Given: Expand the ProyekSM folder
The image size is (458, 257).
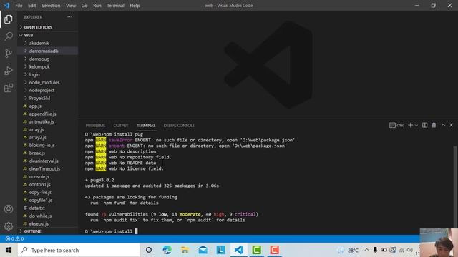Looking at the screenshot, I should pyautogui.click(x=48, y=98).
